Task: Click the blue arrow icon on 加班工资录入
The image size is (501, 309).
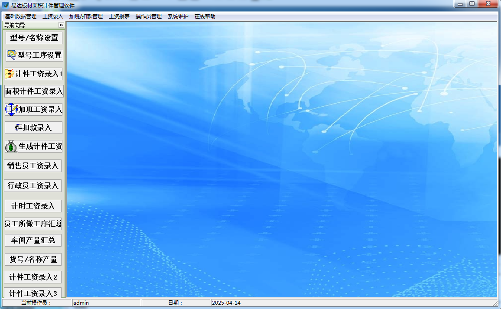Action: 12,109
